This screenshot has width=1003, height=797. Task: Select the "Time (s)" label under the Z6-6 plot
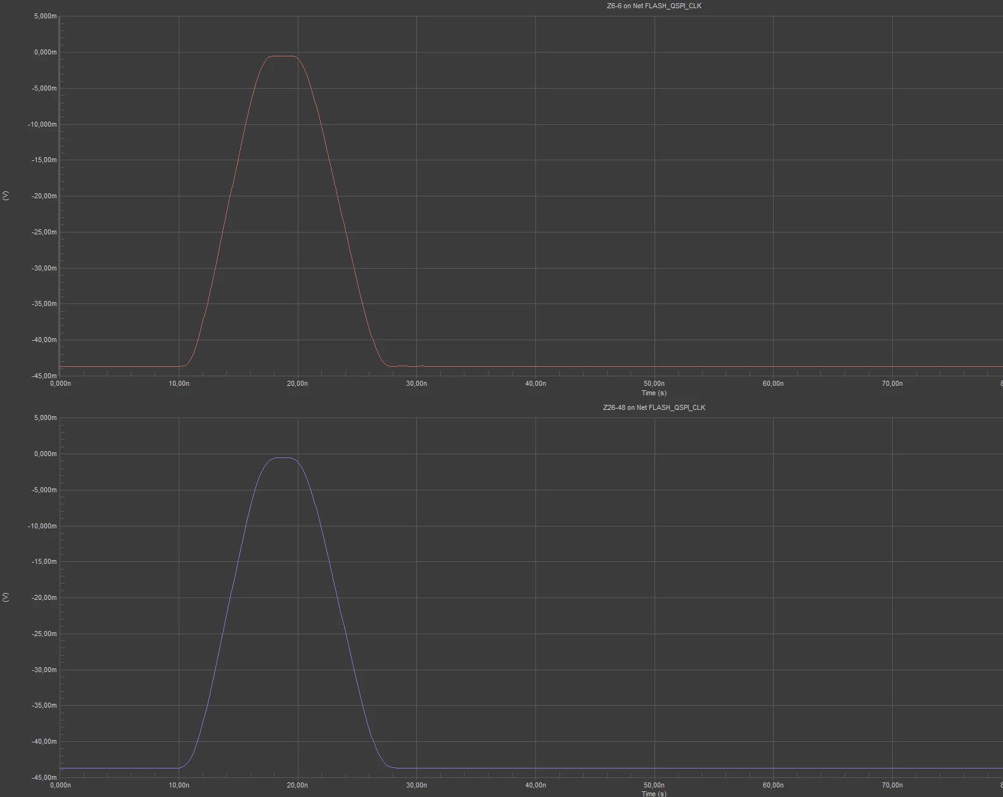click(x=654, y=393)
